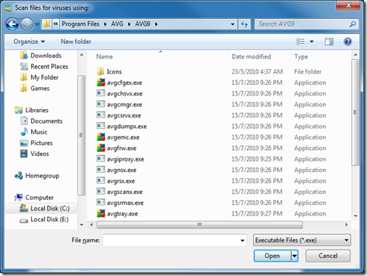Click the Refresh button beside address bar
This screenshot has width=367, height=276.
244,24
